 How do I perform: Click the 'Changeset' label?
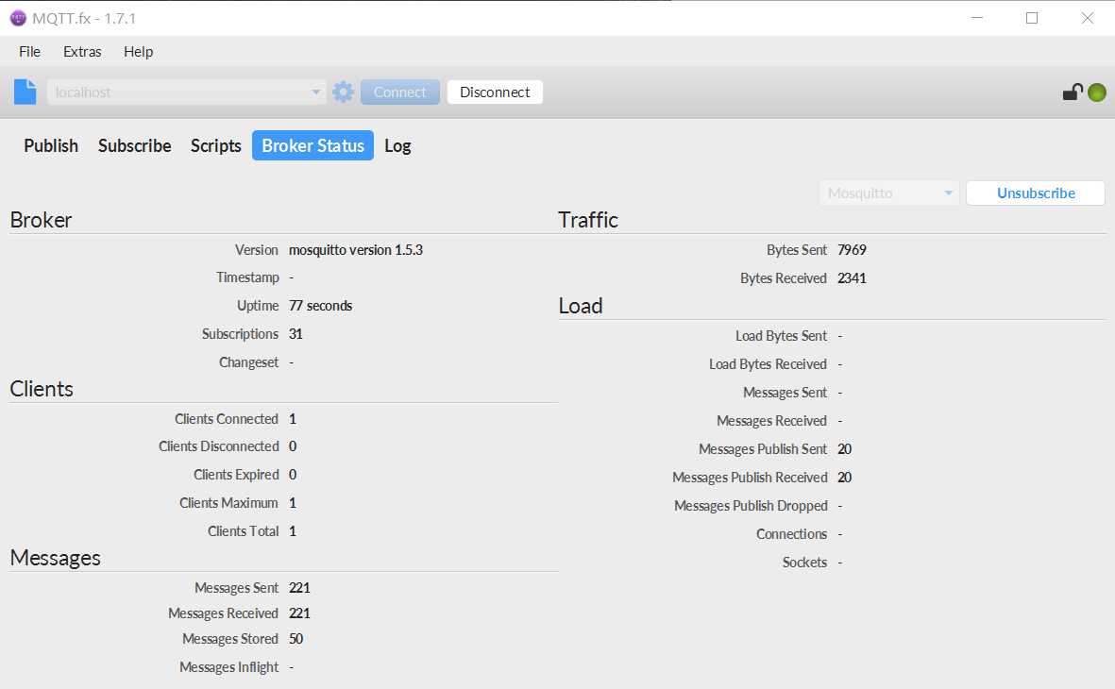pos(249,362)
